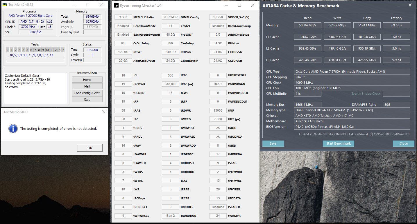Click the Memory Latency value 69.5 ns
417x224 pixels.
(x=397, y=25)
